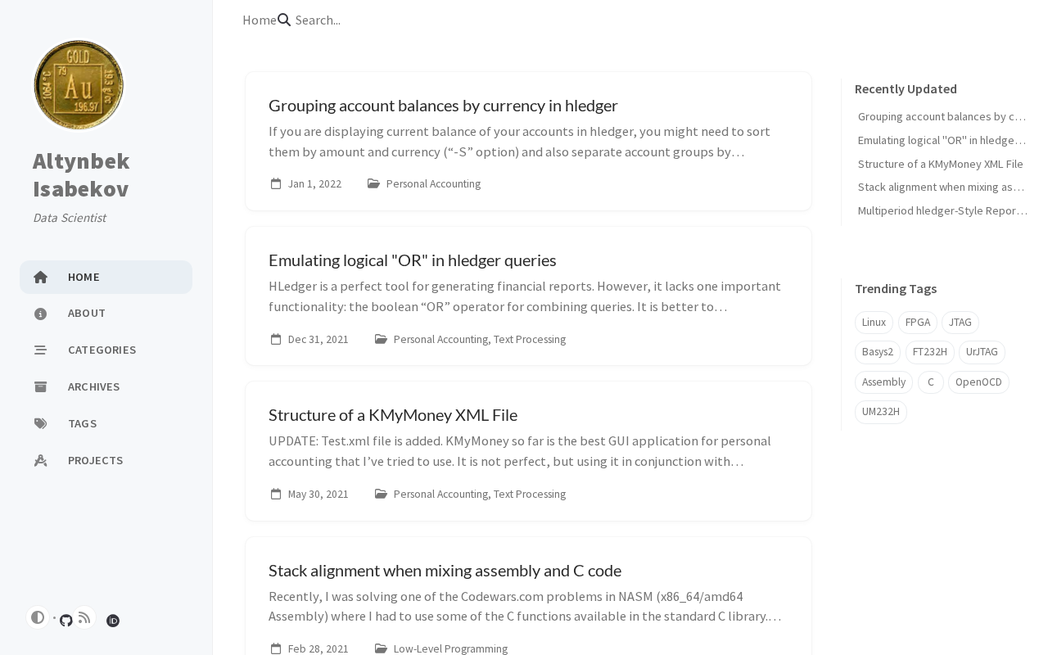Open post Grouping account balances by currency
The width and height of the screenshot is (1048, 655).
coord(443,105)
